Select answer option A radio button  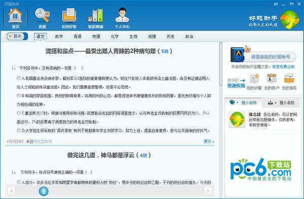click(x=19, y=78)
